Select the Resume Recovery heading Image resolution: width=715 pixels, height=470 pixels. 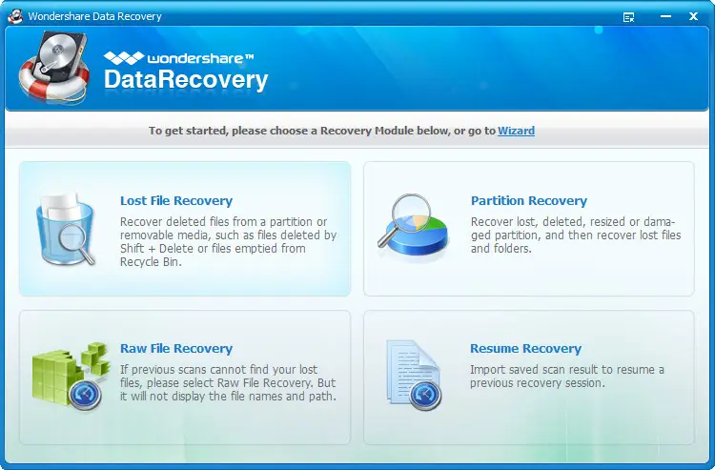525,348
